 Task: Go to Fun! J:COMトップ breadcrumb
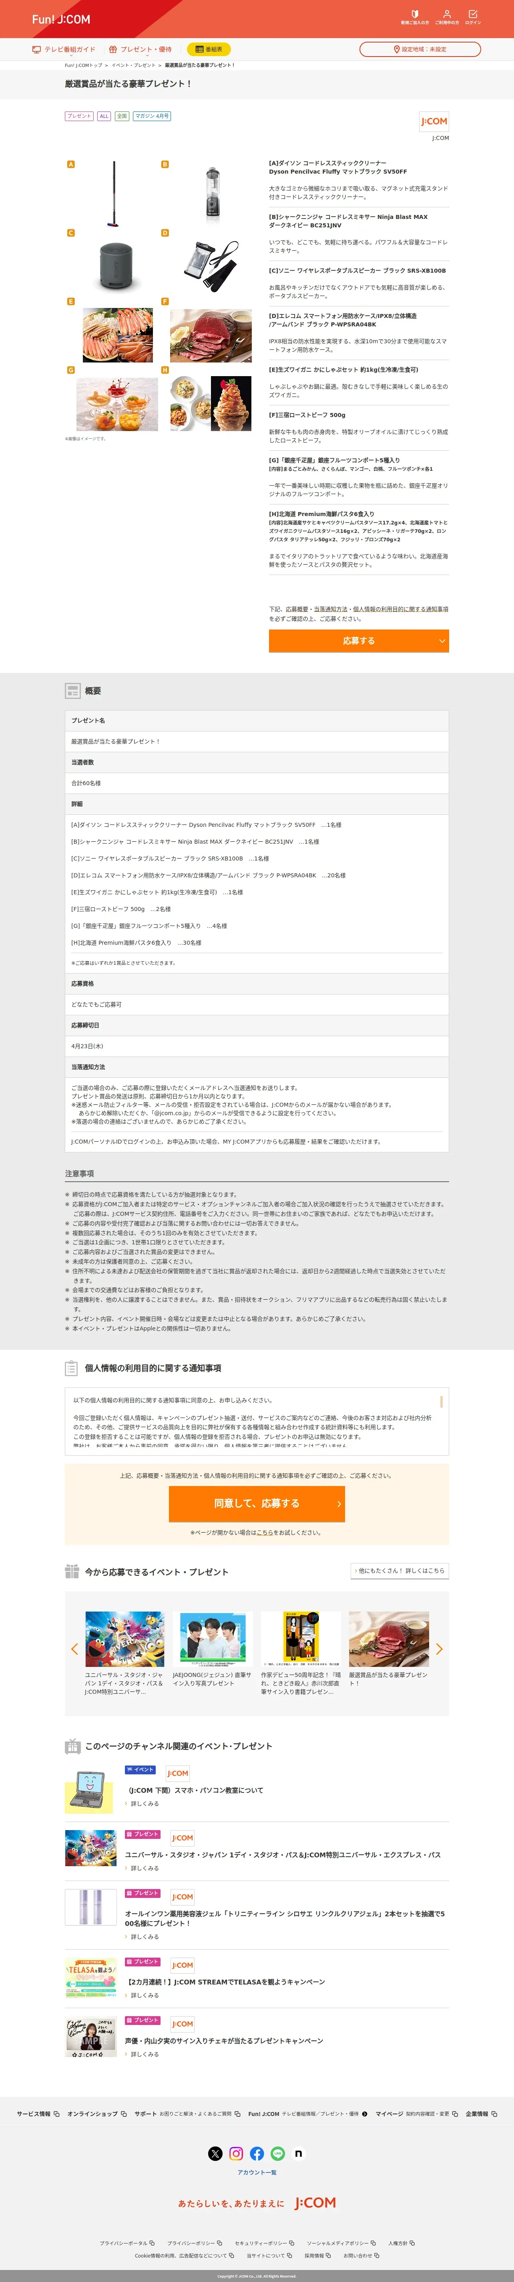click(x=83, y=65)
